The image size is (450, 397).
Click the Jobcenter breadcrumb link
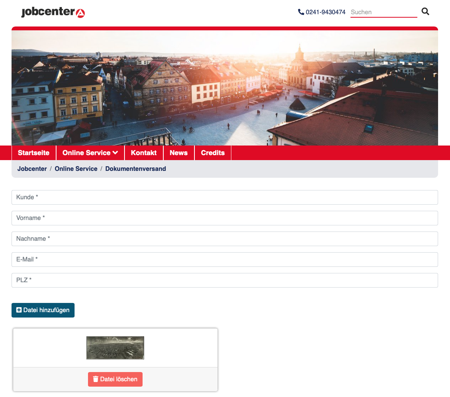click(x=32, y=169)
